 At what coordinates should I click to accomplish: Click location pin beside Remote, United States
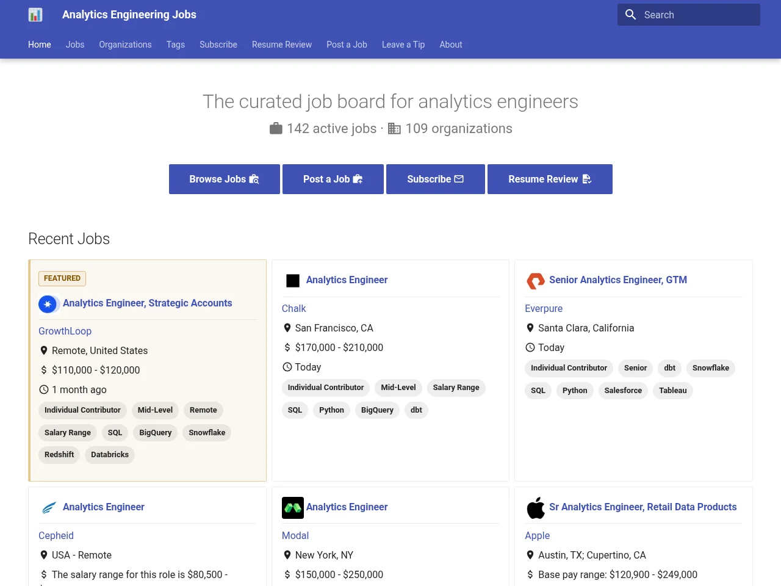pyautogui.click(x=44, y=350)
